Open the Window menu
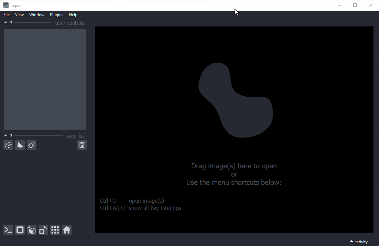 (37, 15)
